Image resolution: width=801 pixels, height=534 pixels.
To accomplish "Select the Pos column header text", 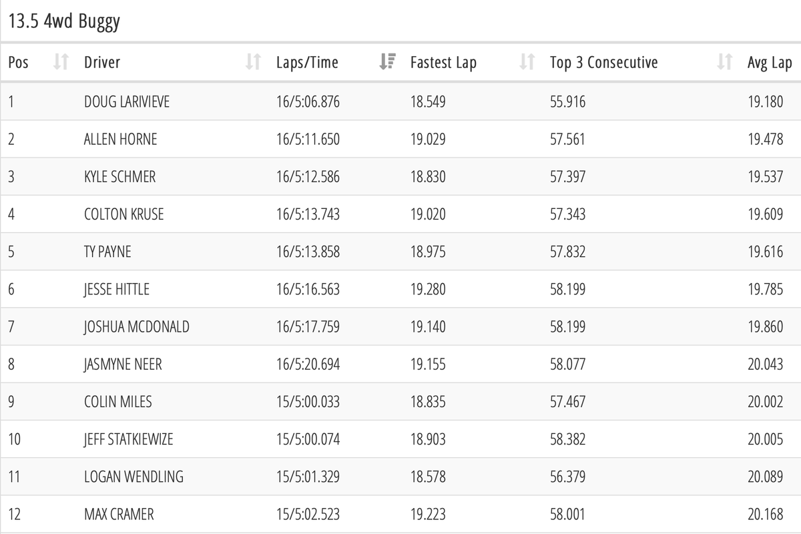I will (18, 63).
